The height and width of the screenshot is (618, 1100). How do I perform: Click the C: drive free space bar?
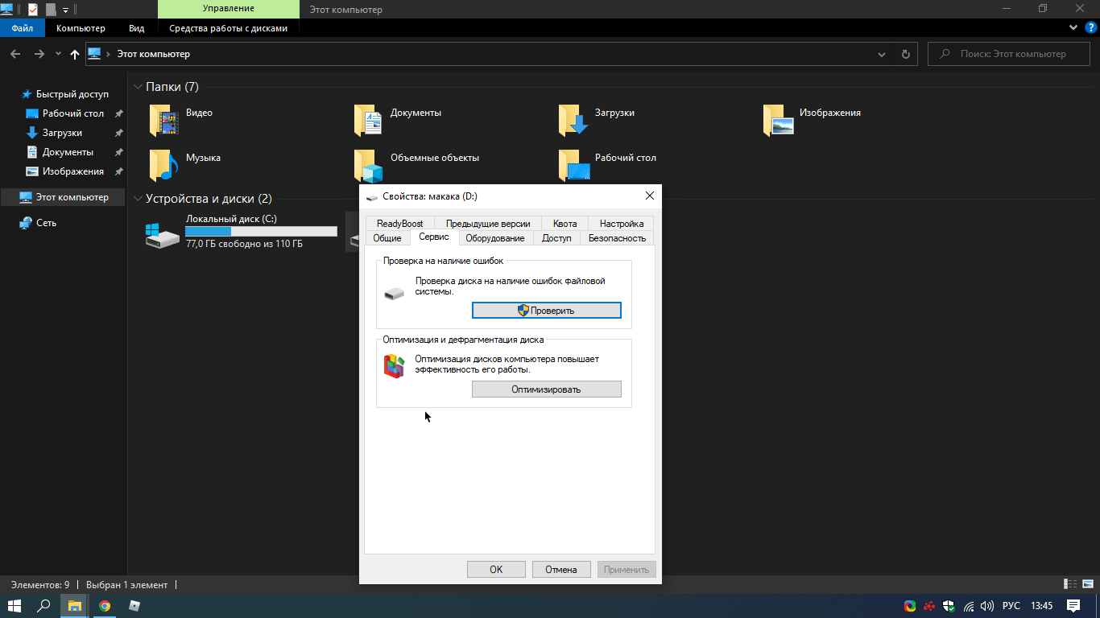(x=261, y=231)
